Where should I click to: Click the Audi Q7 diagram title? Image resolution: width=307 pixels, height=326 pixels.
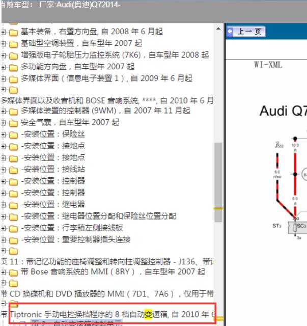tap(283, 111)
